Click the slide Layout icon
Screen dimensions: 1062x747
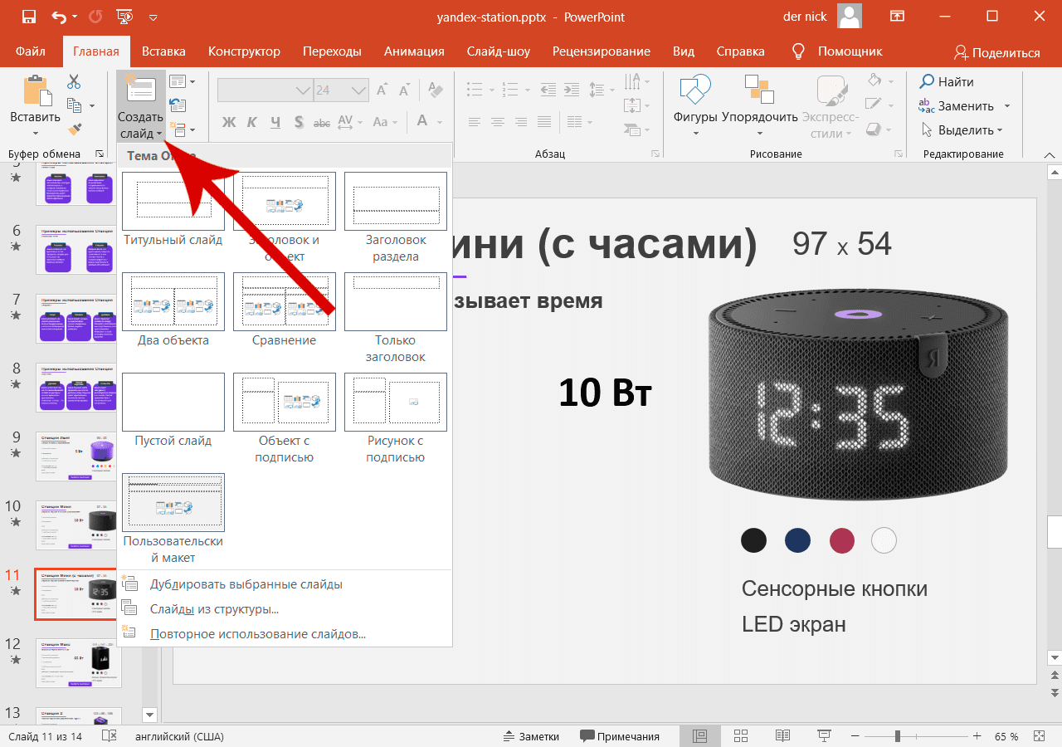pos(178,81)
